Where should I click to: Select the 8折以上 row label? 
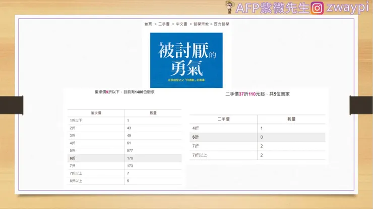click(76, 181)
